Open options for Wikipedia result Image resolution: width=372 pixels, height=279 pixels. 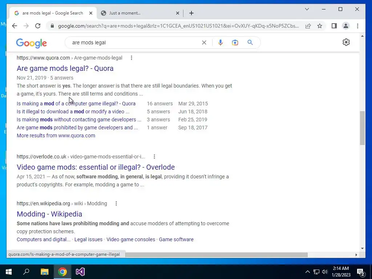tap(116, 203)
